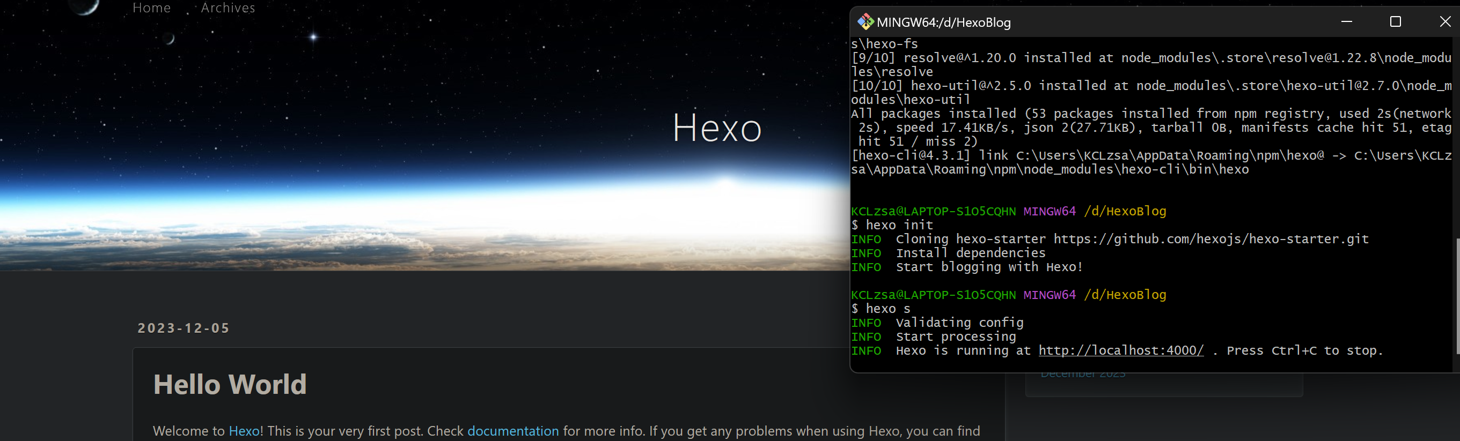Click the Hexo site title on the banner

coord(717,128)
